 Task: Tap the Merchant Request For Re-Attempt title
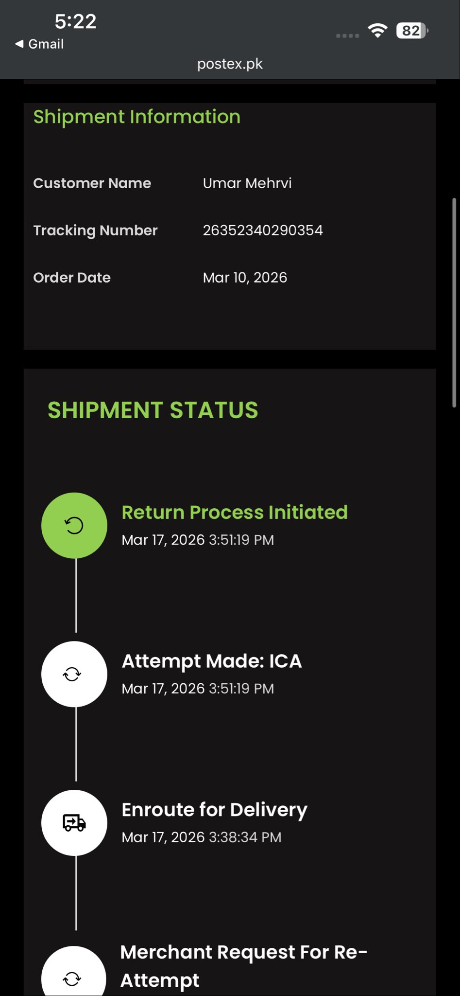(243, 966)
